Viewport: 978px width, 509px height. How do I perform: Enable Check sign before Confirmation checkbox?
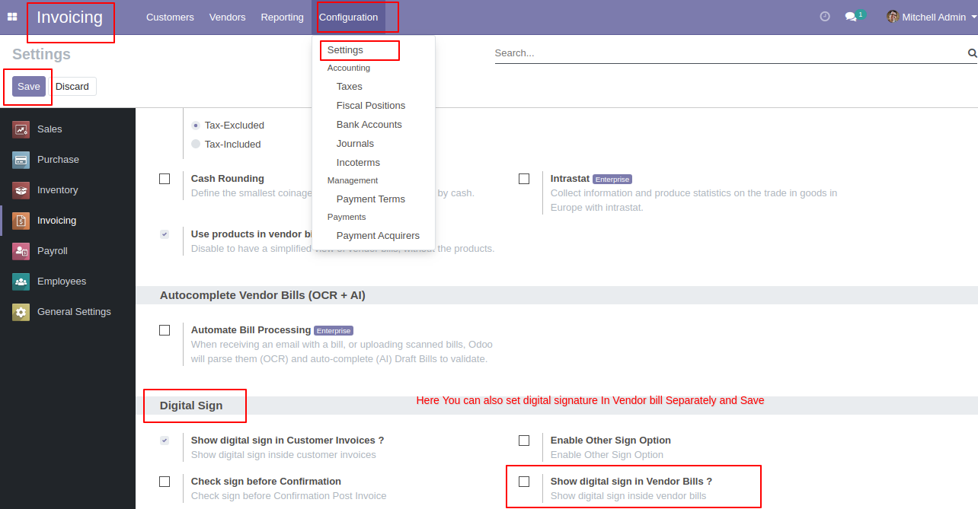165,482
